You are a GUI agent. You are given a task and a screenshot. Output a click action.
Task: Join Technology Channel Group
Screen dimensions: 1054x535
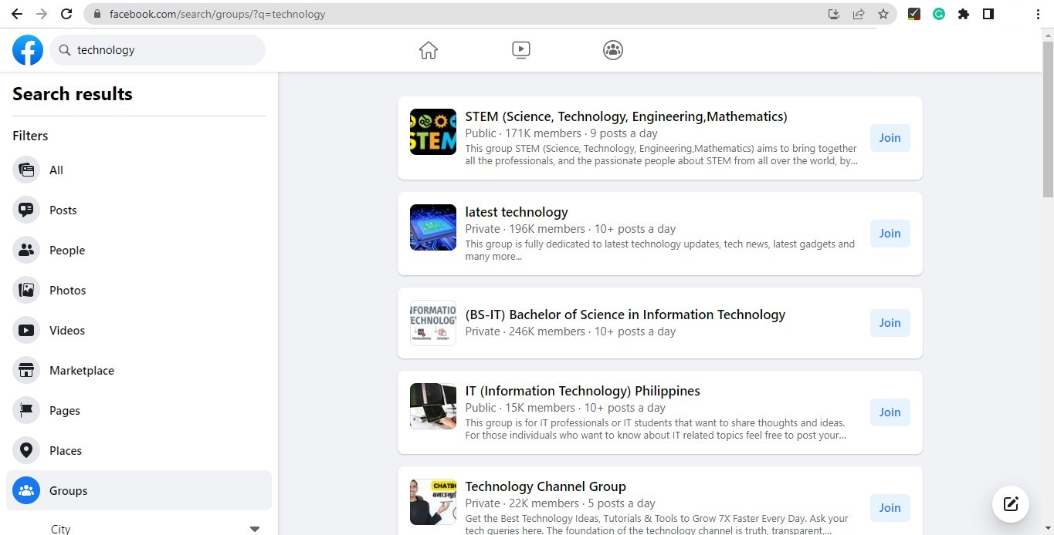pos(890,508)
